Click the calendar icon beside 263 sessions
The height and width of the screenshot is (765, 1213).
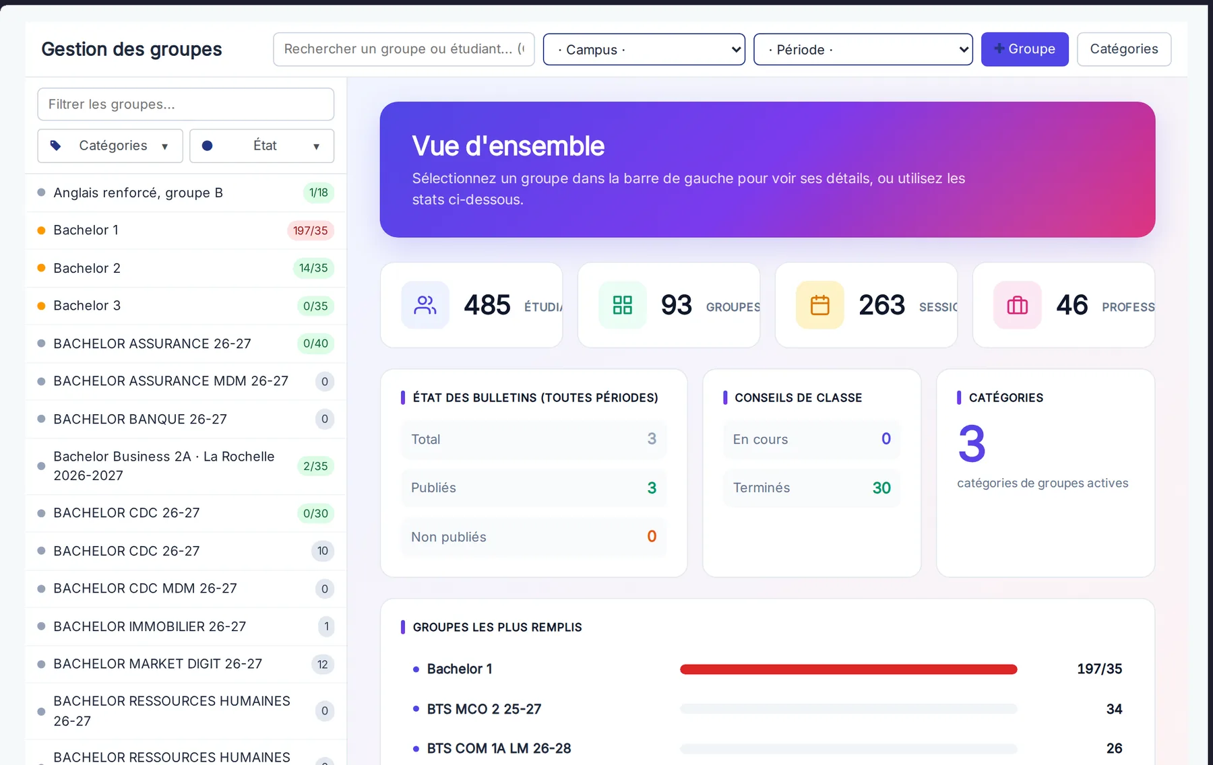[820, 305]
